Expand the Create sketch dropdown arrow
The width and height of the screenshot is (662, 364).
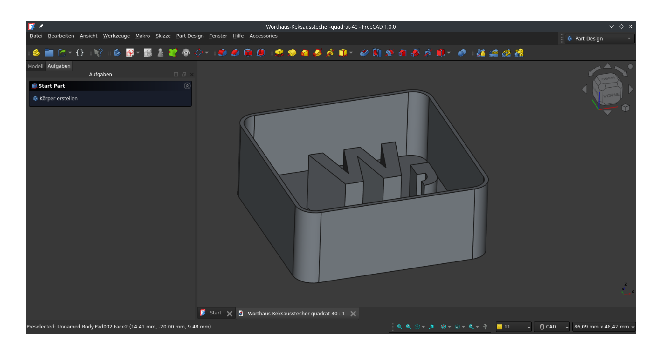(x=138, y=53)
